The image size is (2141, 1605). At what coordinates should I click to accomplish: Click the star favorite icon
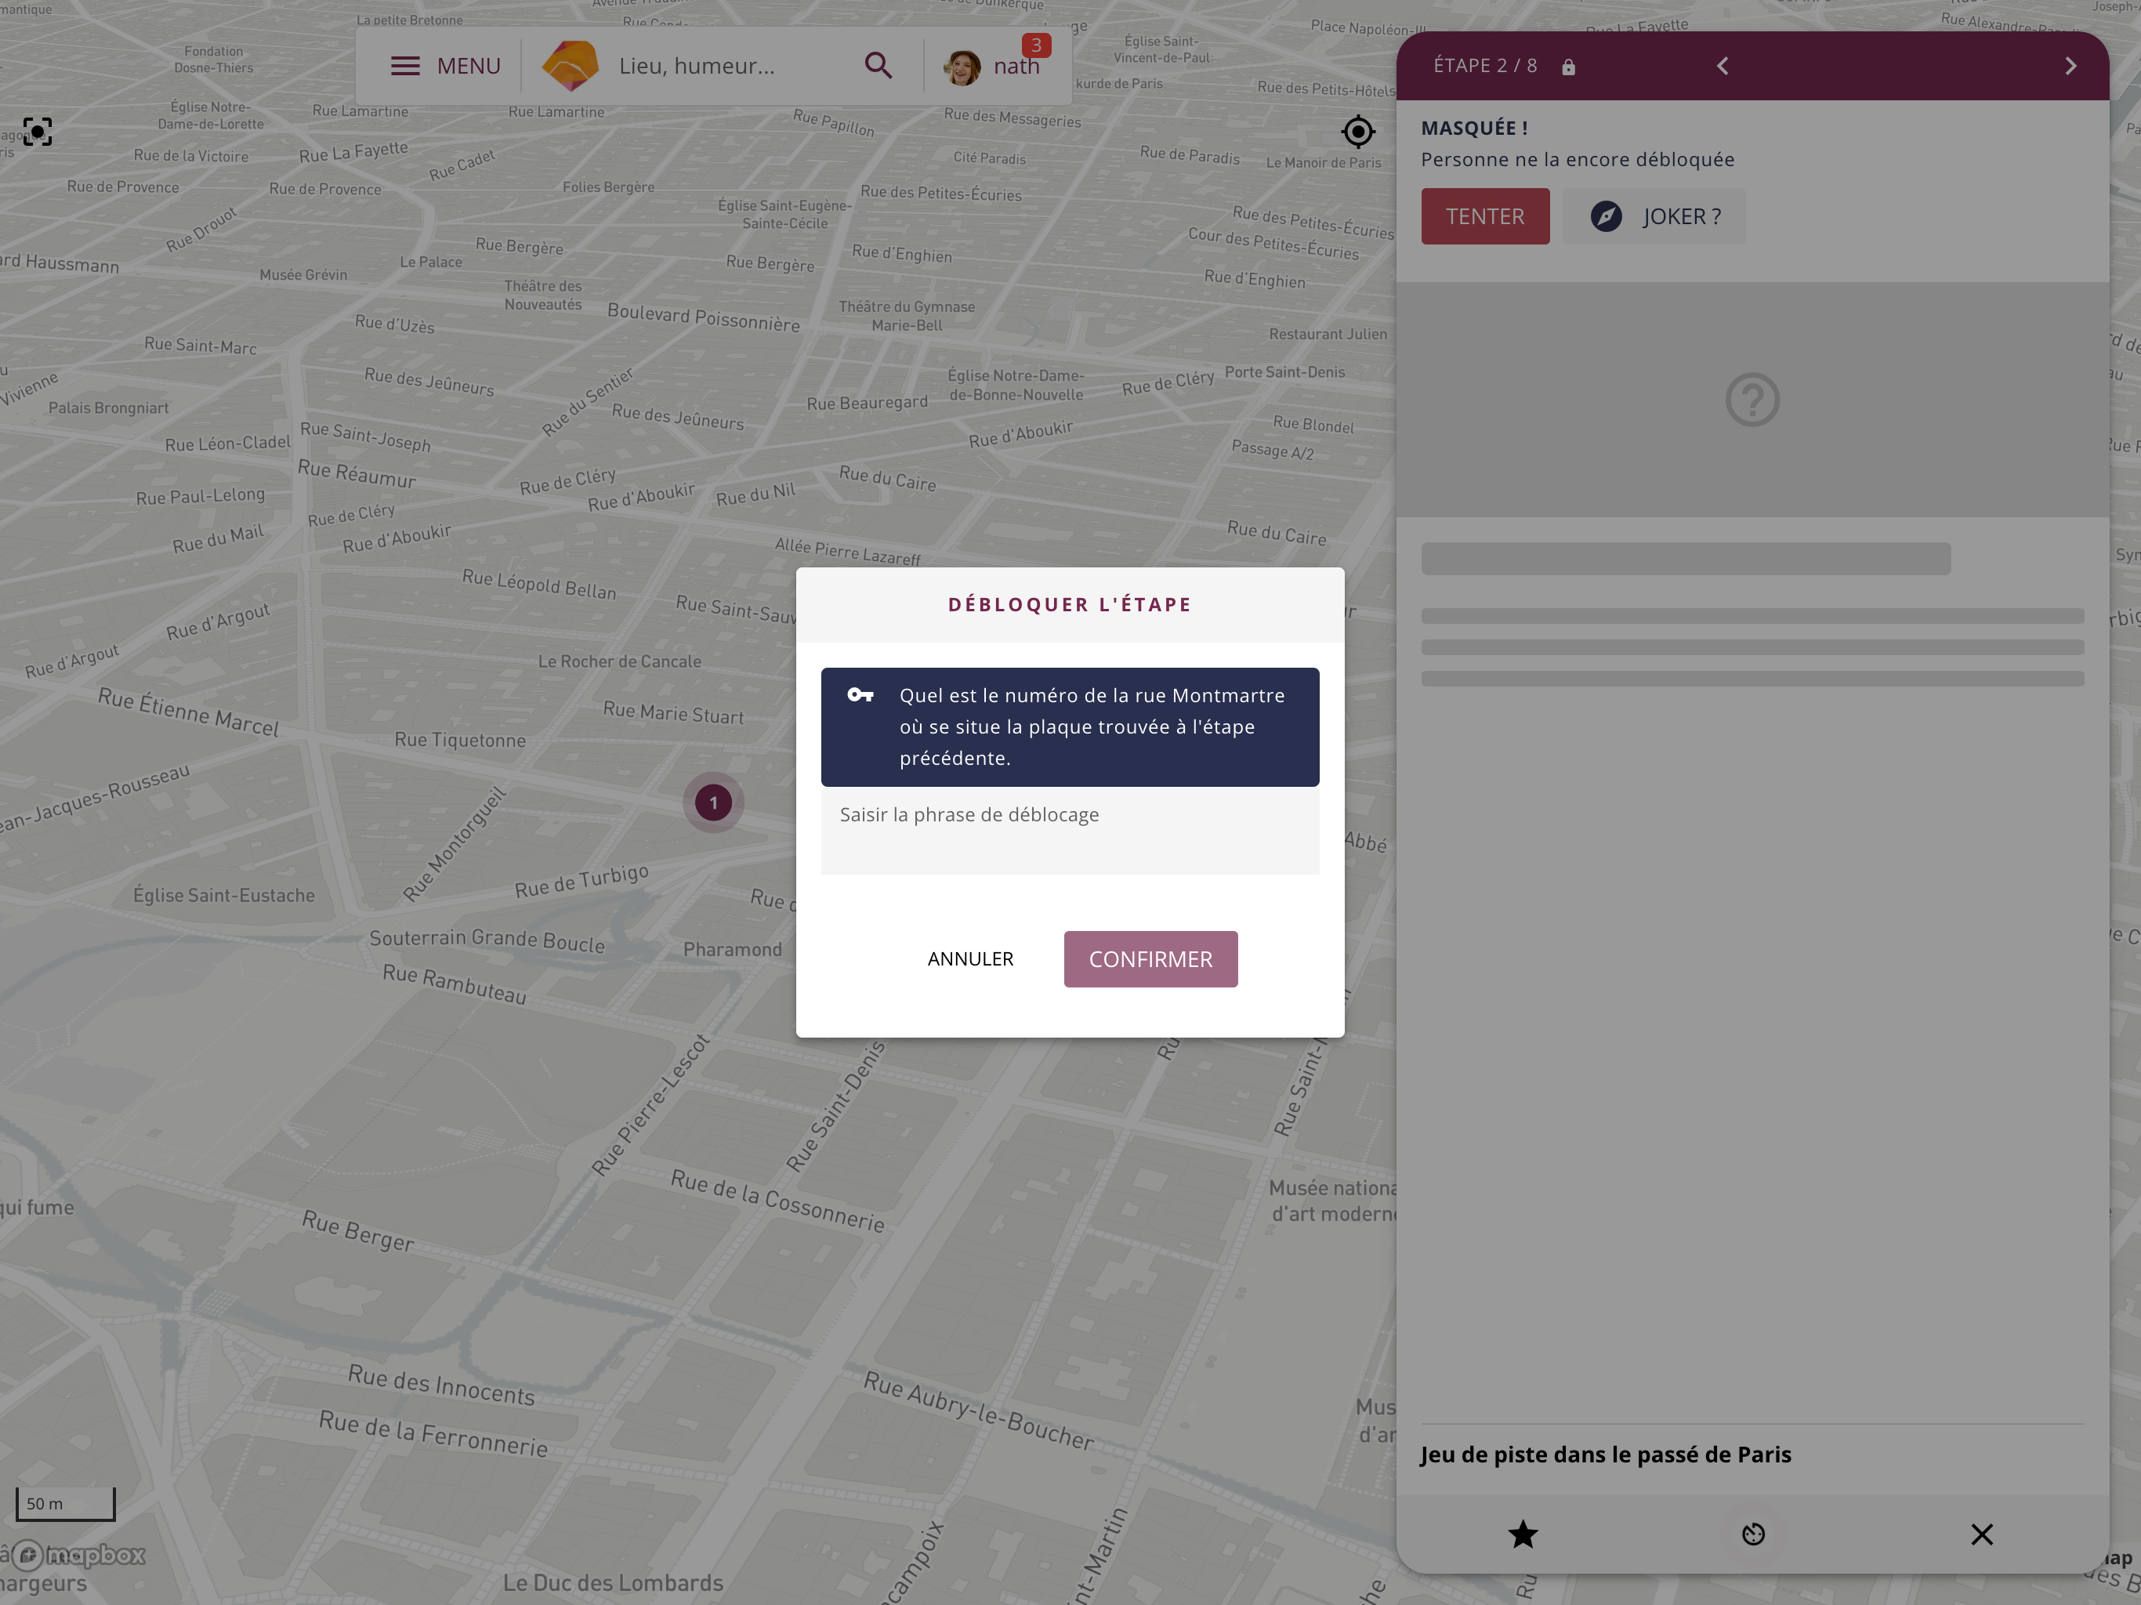click(x=1523, y=1534)
